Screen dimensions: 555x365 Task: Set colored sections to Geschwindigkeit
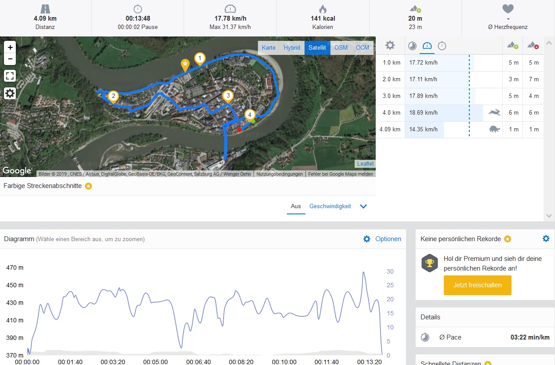[330, 206]
